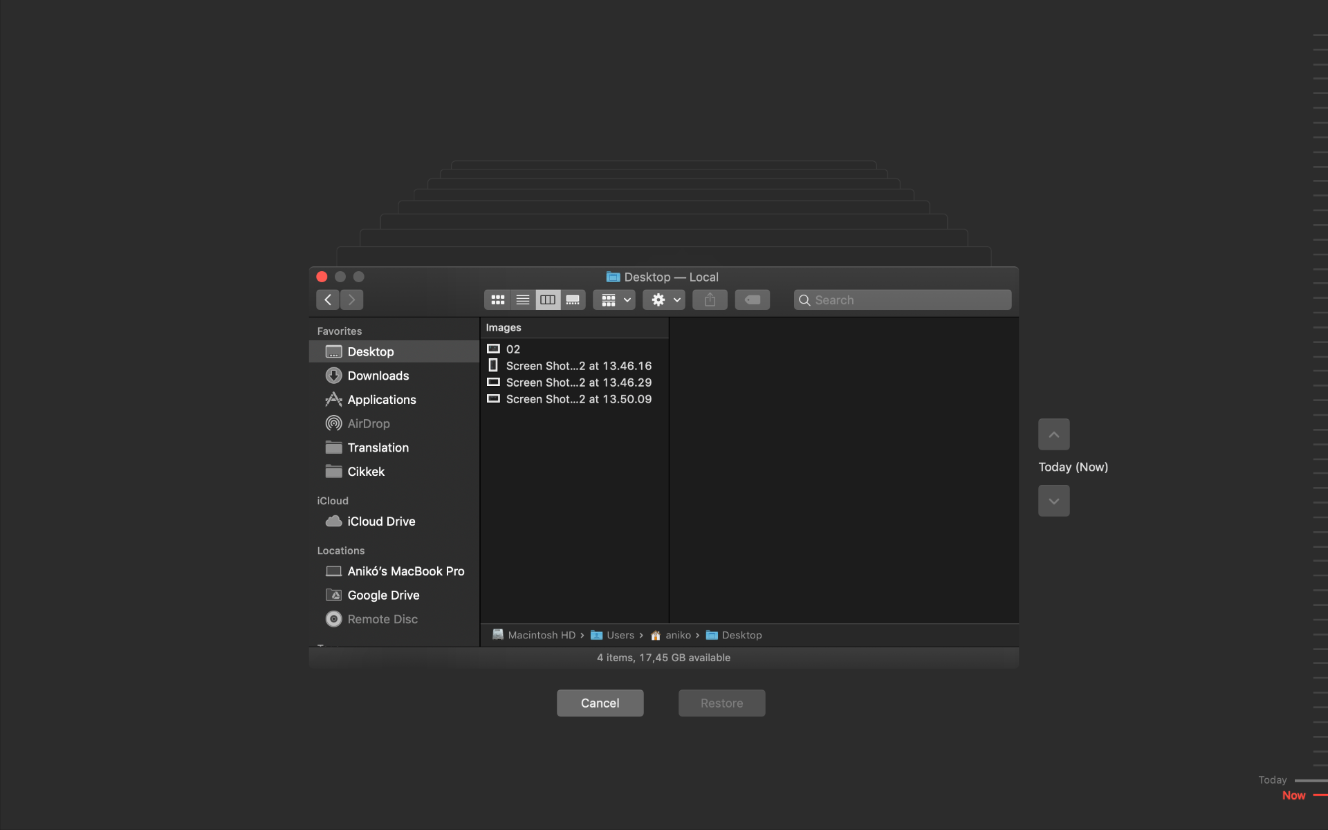Click the Share toolbar icon
1328x830 pixels.
[x=710, y=299]
